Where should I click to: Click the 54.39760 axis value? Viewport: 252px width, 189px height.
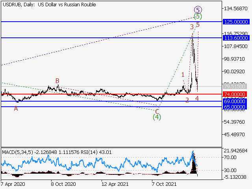235,122
